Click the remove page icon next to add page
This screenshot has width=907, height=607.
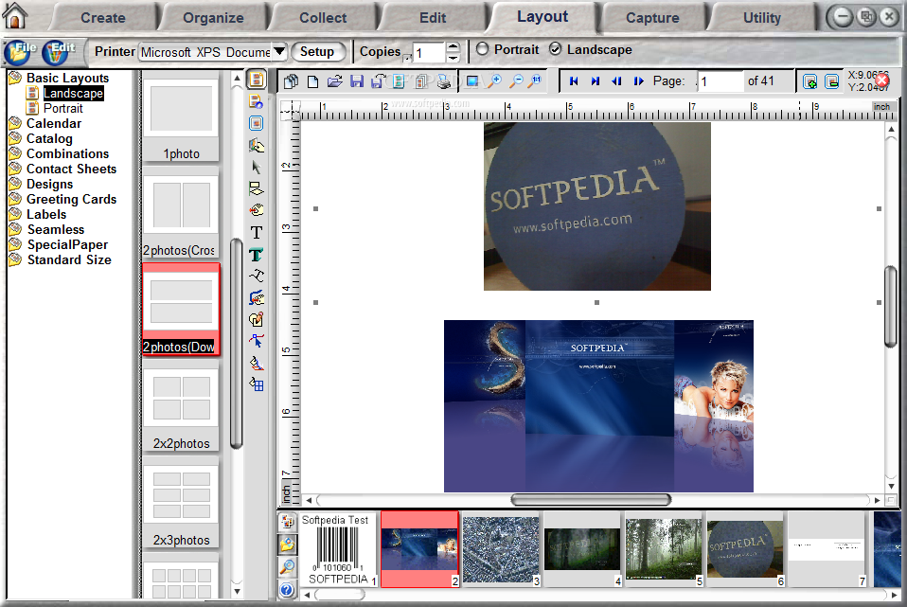[832, 81]
